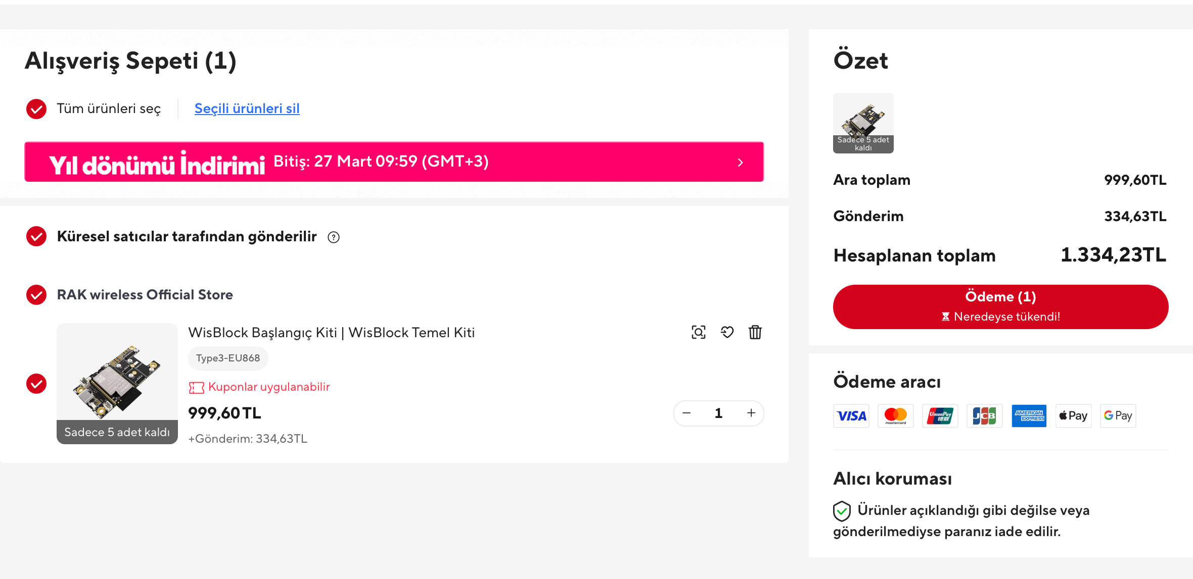Click the Apple Pay icon
The image size is (1193, 579).
pos(1074,416)
